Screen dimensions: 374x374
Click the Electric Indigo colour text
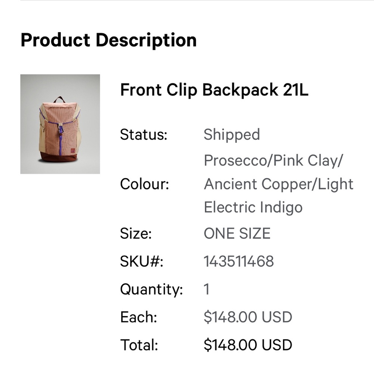coord(253,207)
